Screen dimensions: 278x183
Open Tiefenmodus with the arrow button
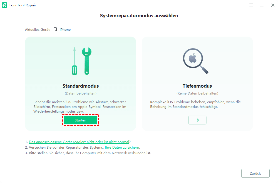coord(197,120)
